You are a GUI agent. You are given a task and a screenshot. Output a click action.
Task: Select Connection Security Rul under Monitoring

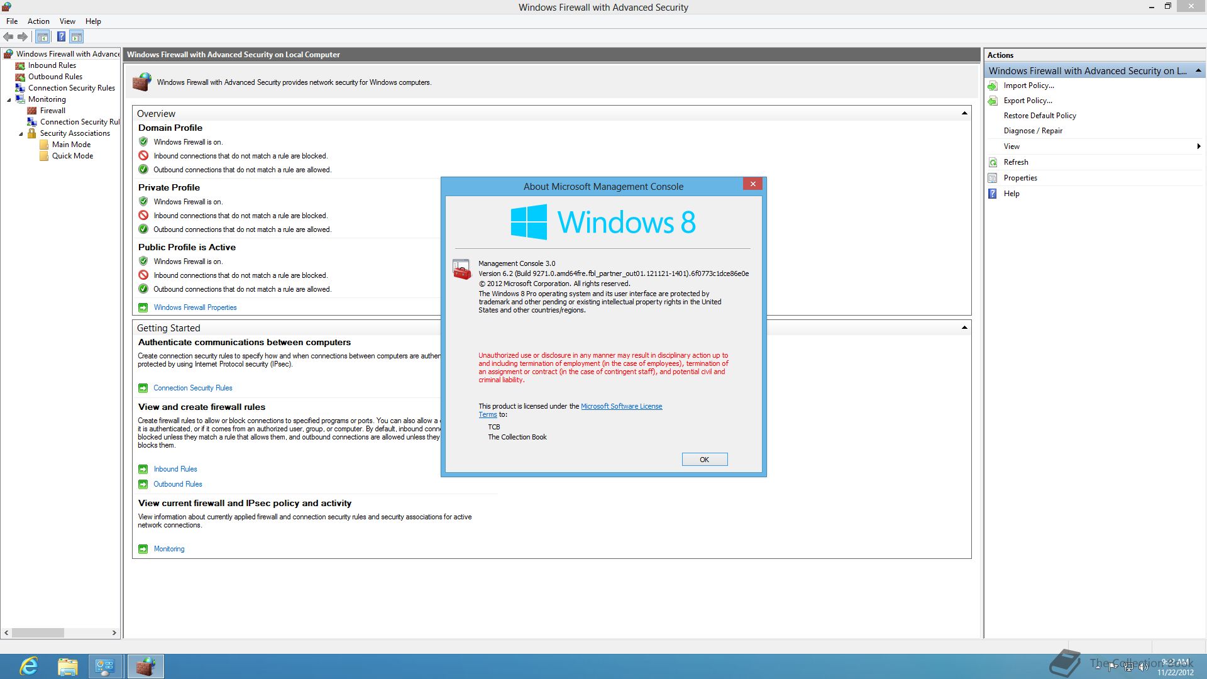(79, 122)
